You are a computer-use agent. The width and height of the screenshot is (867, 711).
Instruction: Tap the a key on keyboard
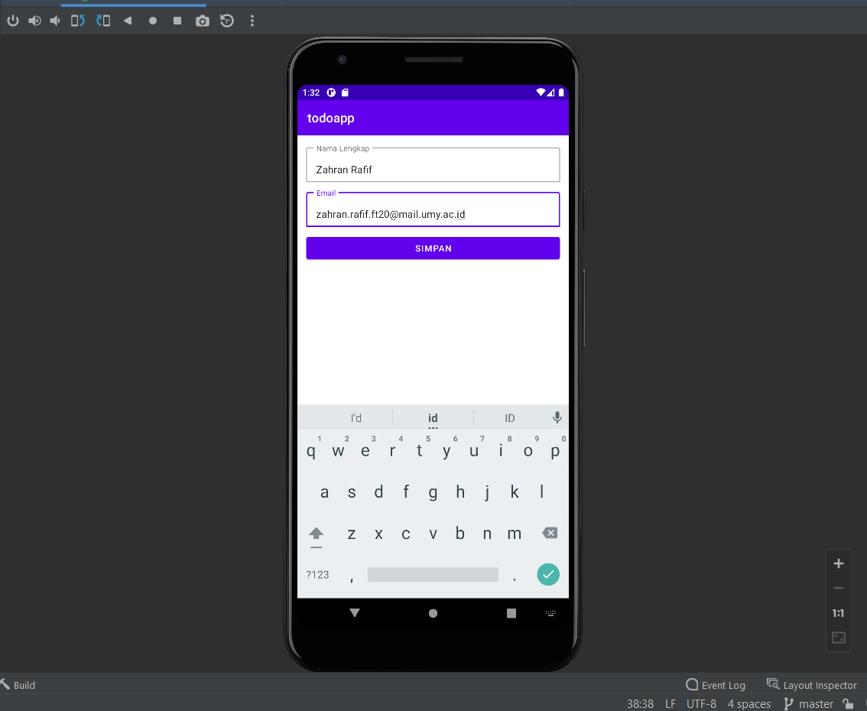click(x=325, y=492)
